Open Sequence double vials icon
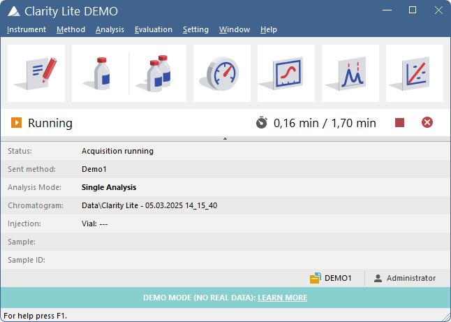The width and height of the screenshot is (451, 322). tap(158, 73)
